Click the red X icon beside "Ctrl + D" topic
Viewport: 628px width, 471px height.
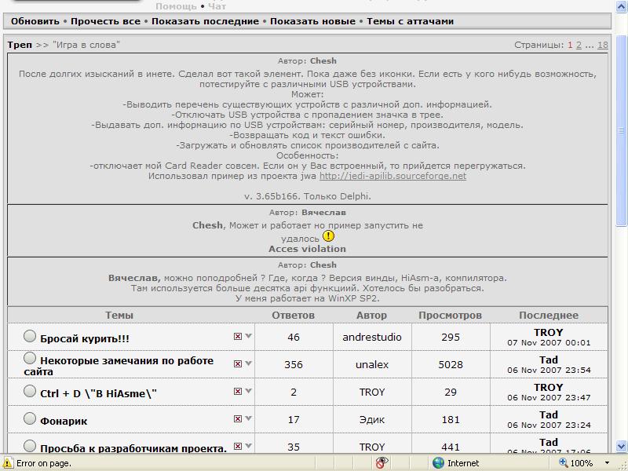pyautogui.click(x=238, y=391)
